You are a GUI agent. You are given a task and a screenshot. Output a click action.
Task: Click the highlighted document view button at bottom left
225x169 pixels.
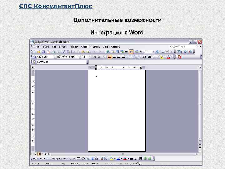pos(39,154)
